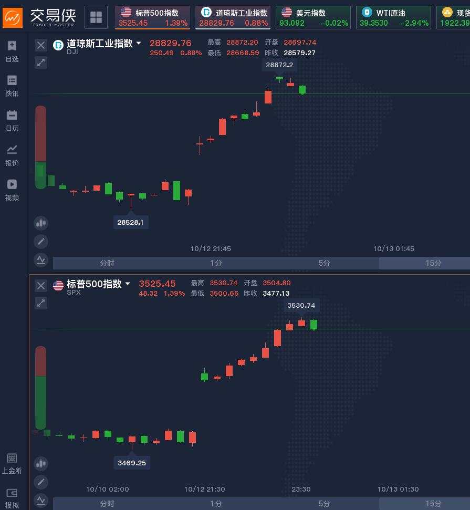This screenshot has width=470, height=510.
Task: Click the SPX red-green sentiment bar
Action: [x=40, y=388]
